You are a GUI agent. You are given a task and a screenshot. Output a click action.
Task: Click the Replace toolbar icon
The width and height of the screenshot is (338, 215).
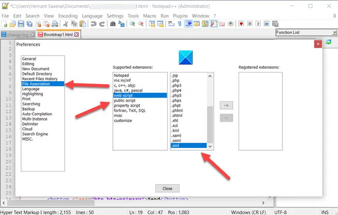[122, 24]
